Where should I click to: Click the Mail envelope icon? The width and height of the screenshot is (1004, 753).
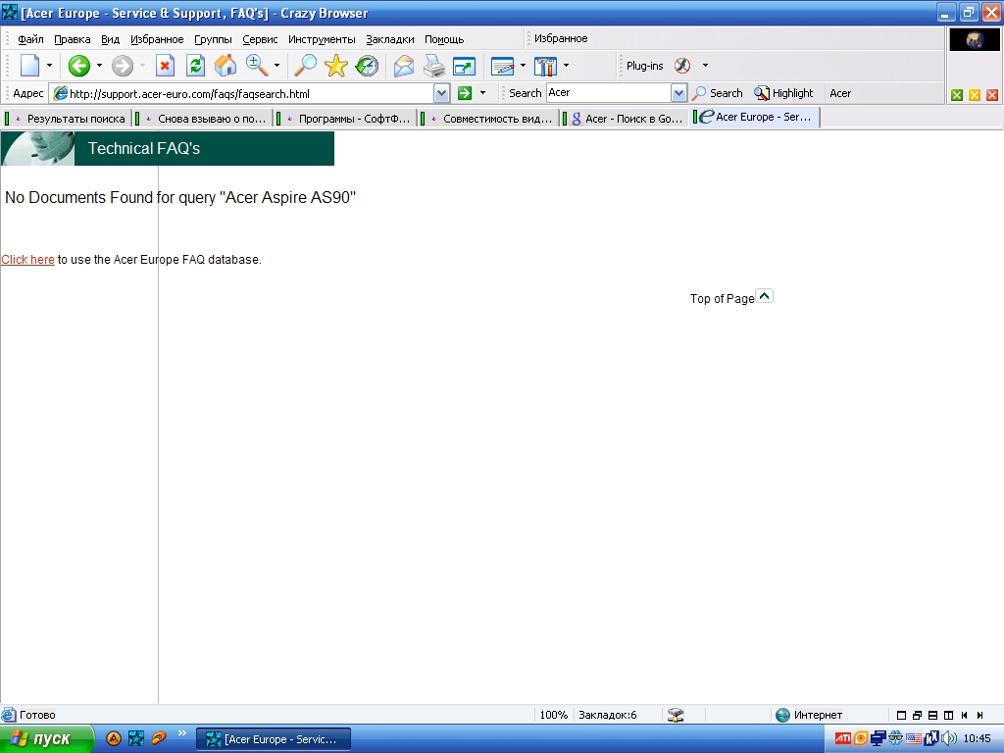point(403,66)
